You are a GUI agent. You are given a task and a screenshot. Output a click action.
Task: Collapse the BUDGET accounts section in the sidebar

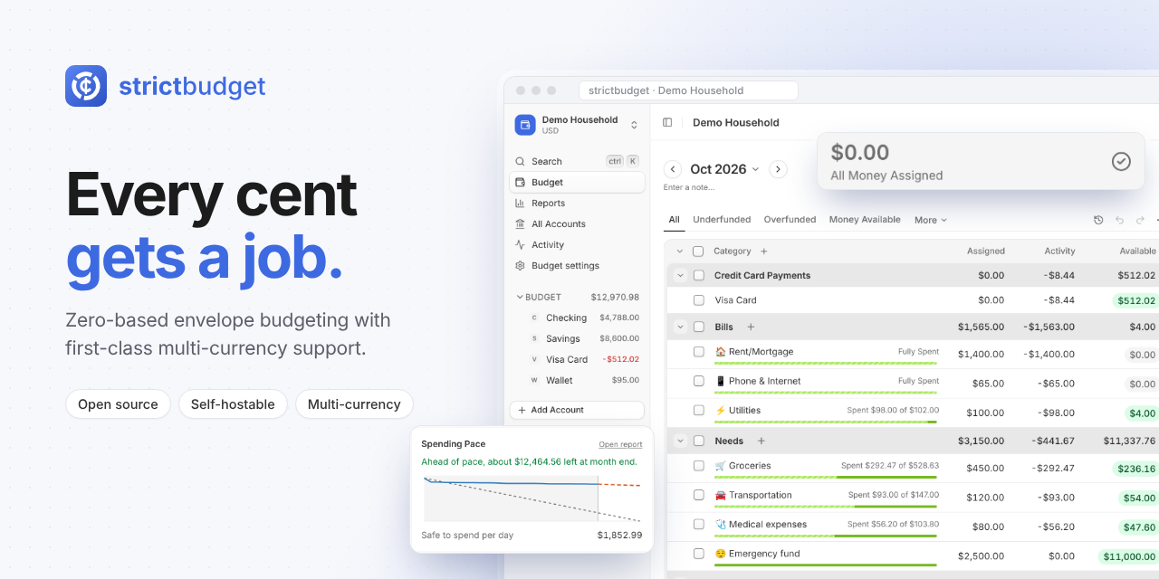click(520, 297)
